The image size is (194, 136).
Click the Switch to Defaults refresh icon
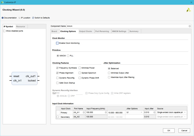coord(33,18)
